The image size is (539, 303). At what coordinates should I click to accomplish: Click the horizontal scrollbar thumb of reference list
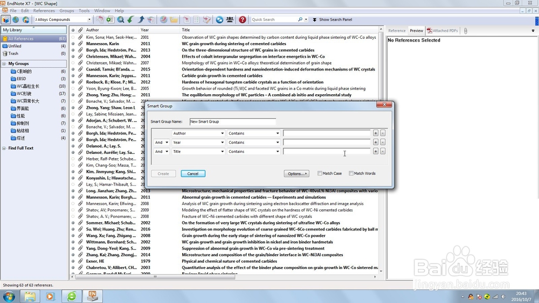coord(155,277)
